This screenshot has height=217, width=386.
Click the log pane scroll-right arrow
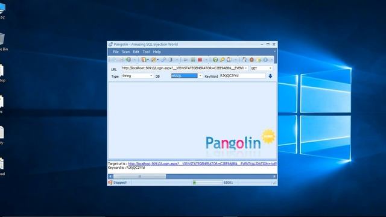(x=274, y=176)
